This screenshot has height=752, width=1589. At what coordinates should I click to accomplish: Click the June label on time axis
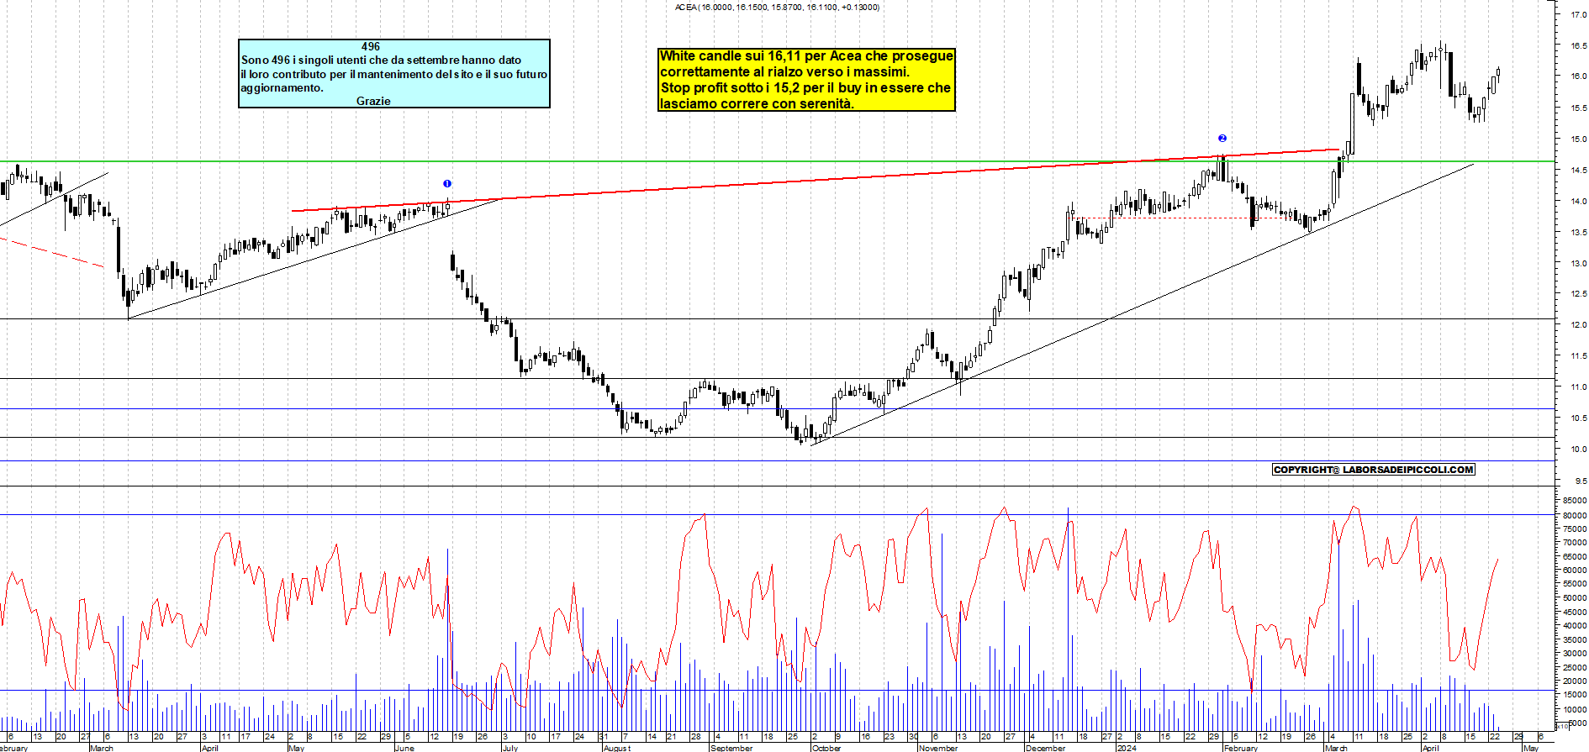(405, 748)
